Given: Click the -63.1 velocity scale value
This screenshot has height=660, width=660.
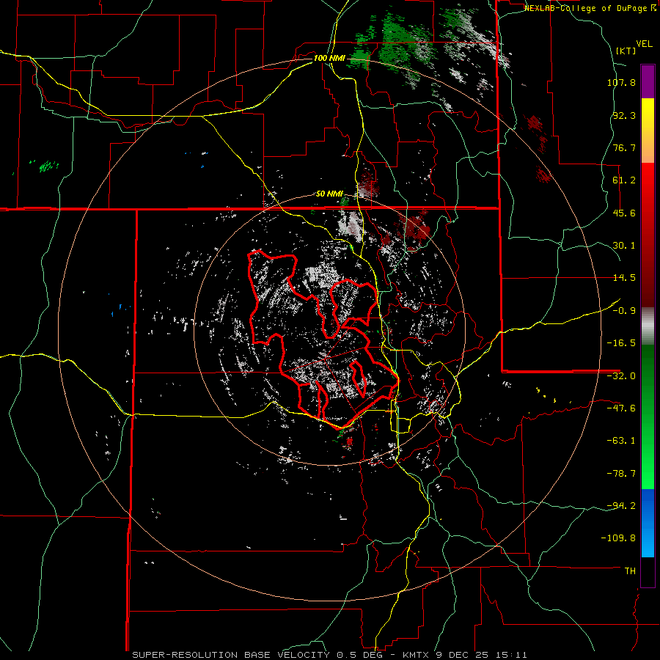Looking at the screenshot, I should [x=621, y=441].
